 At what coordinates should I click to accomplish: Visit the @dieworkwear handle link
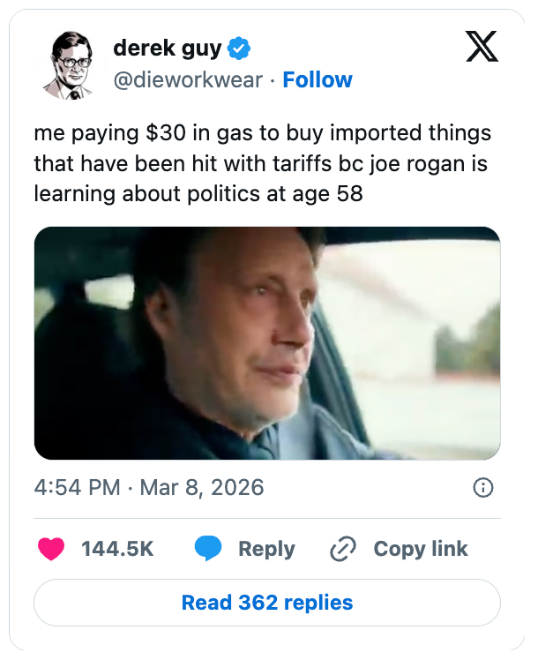pyautogui.click(x=188, y=80)
